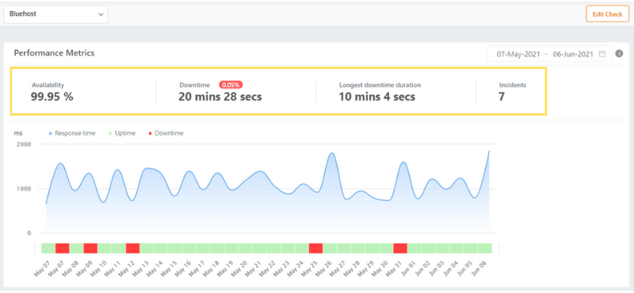
Task: Click the red downtime block at May 31
Action: pos(400,248)
